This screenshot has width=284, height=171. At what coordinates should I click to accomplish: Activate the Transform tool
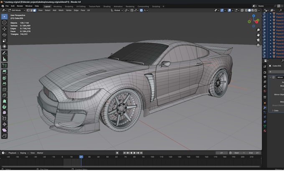(x=4, y=46)
